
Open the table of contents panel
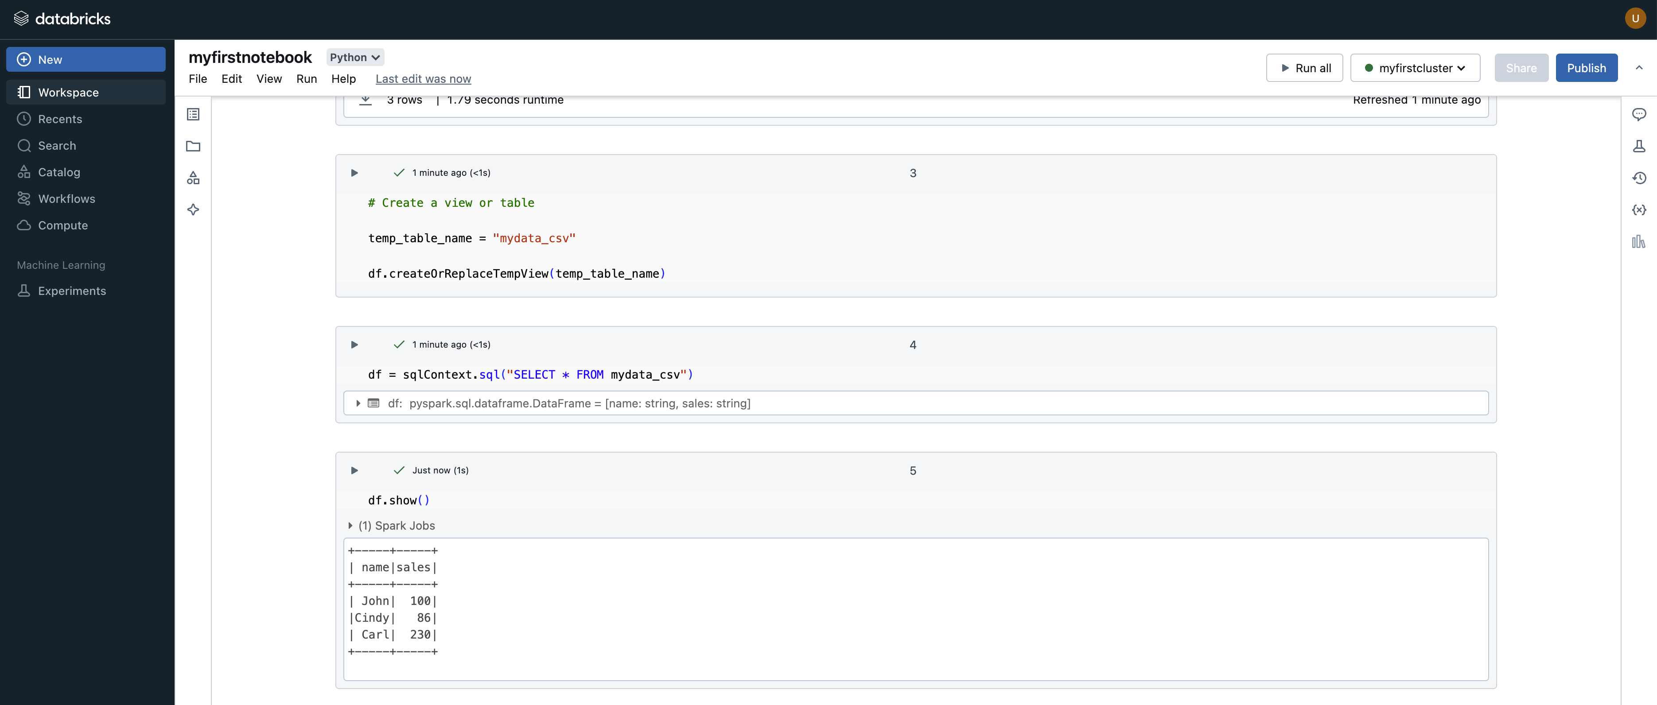click(x=192, y=114)
